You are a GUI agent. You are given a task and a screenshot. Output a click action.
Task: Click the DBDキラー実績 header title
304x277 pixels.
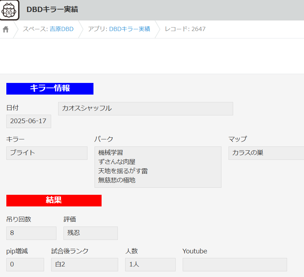click(x=52, y=10)
